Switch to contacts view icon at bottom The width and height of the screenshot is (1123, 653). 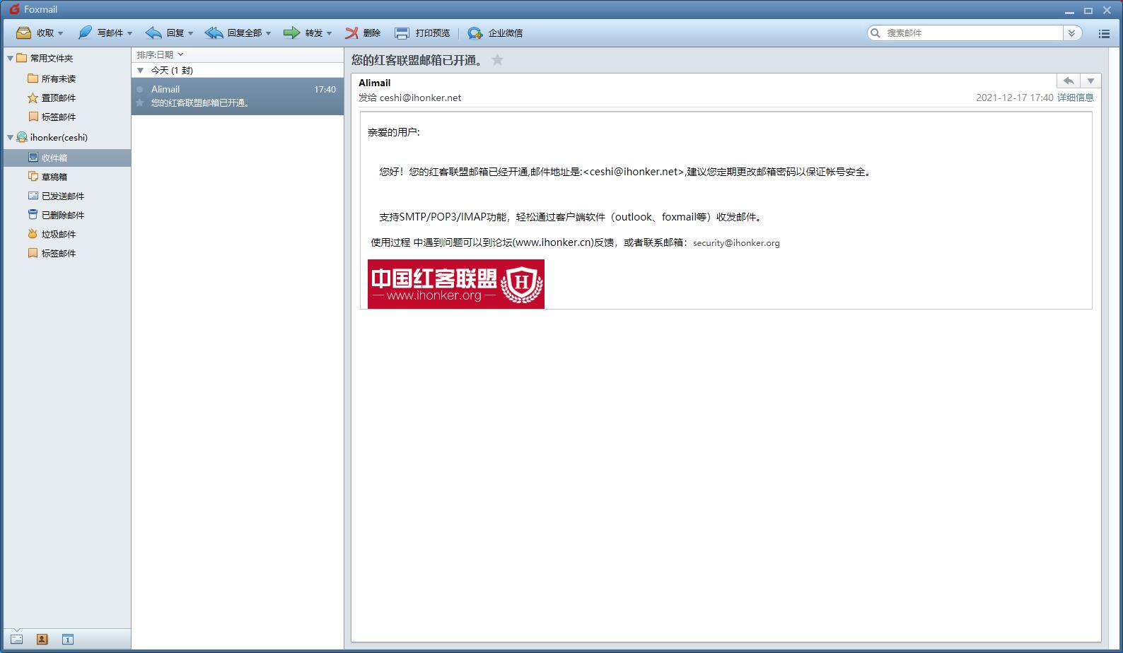[42, 640]
